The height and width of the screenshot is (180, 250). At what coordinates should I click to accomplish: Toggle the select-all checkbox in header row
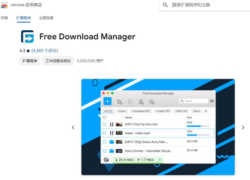tap(105, 117)
